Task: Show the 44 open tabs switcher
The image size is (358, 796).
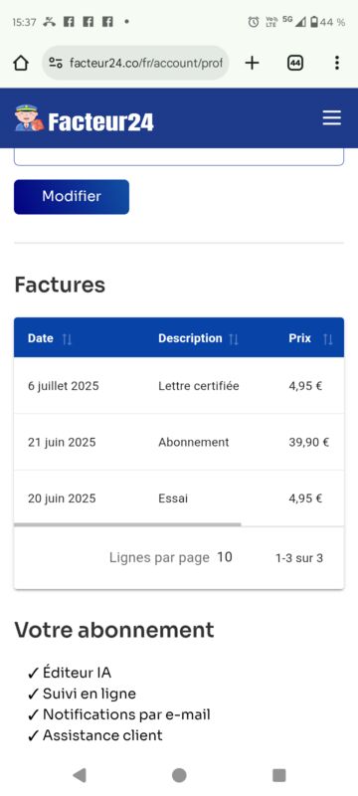Action: tap(295, 63)
